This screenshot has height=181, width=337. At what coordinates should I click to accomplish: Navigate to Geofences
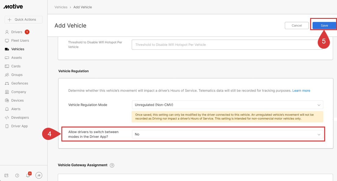[20, 83]
